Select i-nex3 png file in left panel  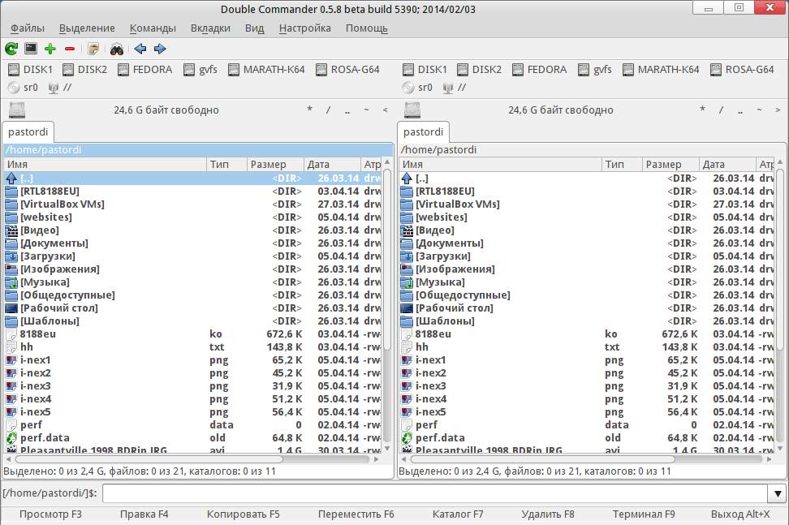(x=192, y=385)
